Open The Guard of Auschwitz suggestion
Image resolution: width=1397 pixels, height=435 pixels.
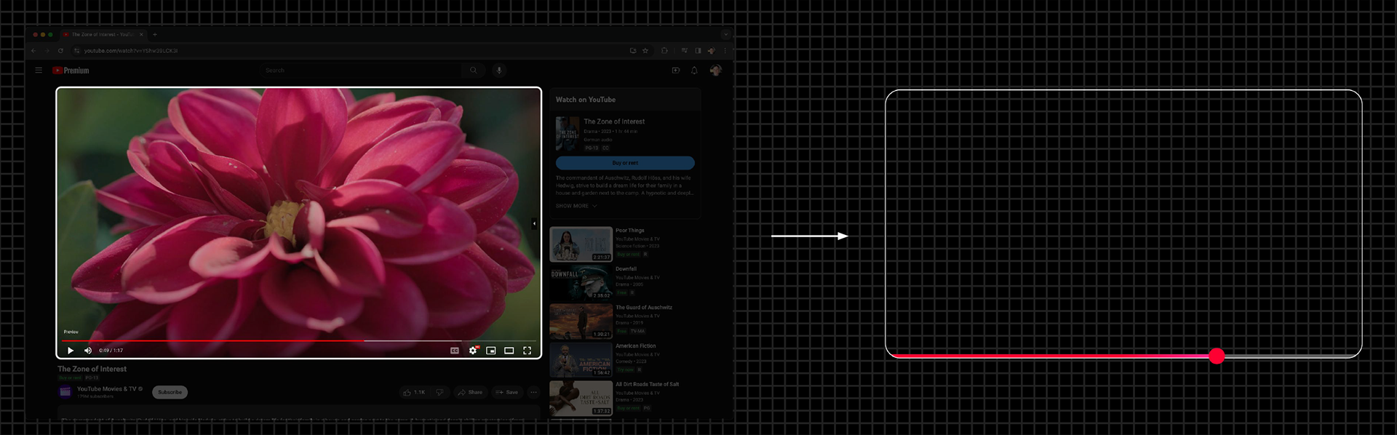click(x=644, y=308)
